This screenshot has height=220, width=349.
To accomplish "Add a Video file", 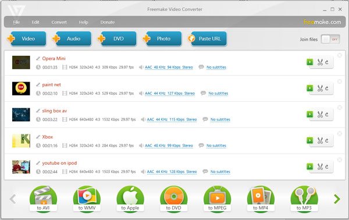I will 29,38.
